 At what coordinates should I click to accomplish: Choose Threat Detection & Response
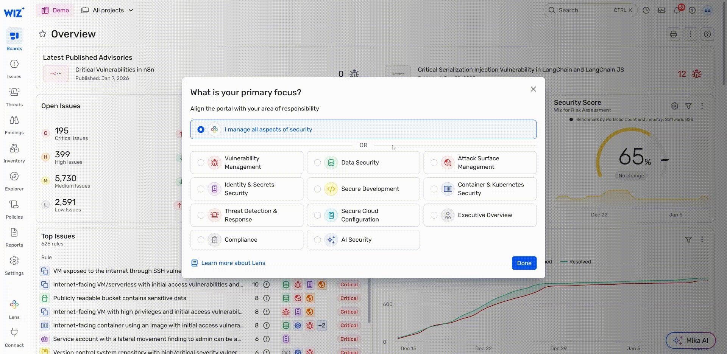pos(246,215)
